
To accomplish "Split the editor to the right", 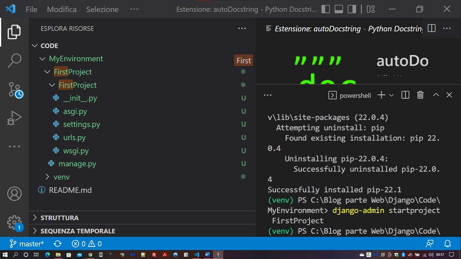I will click(x=432, y=28).
